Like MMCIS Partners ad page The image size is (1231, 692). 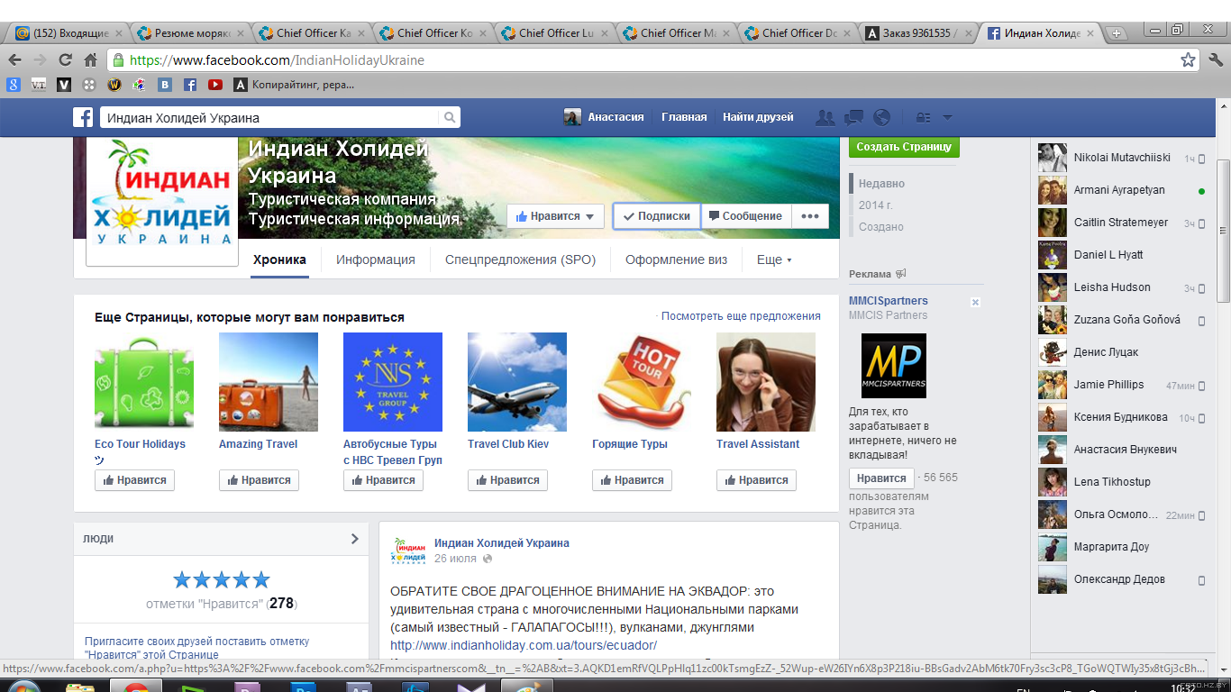pos(881,478)
